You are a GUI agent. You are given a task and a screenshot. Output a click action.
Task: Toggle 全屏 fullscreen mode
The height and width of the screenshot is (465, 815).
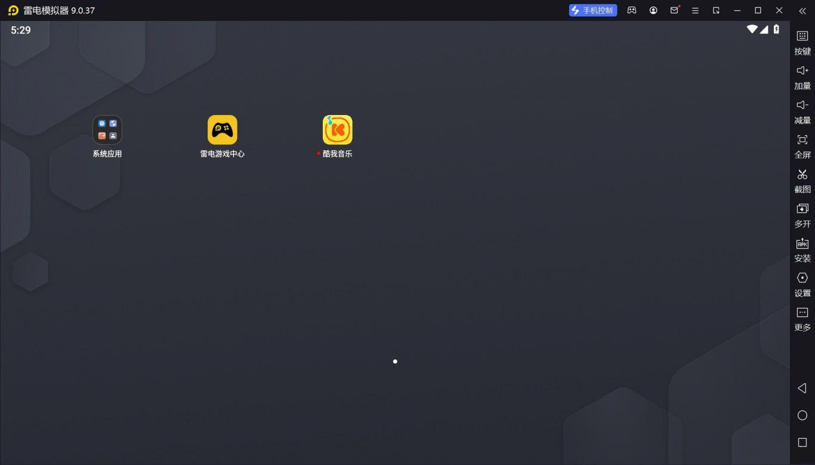click(802, 146)
